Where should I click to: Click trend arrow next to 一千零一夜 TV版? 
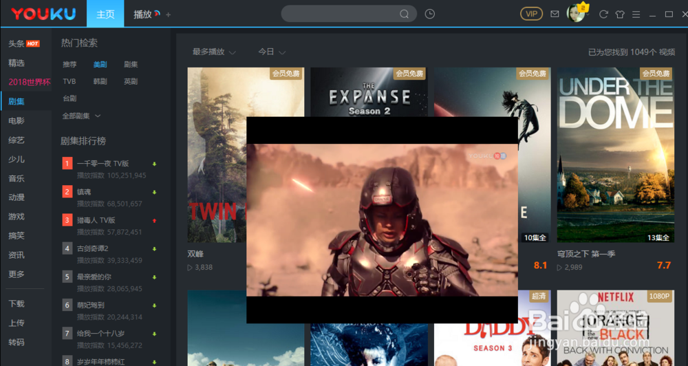coord(154,164)
